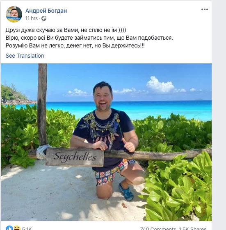Screen dimensions: 226x230
Task: Click the blue clog shoe in photo
Action: (x=126, y=192)
